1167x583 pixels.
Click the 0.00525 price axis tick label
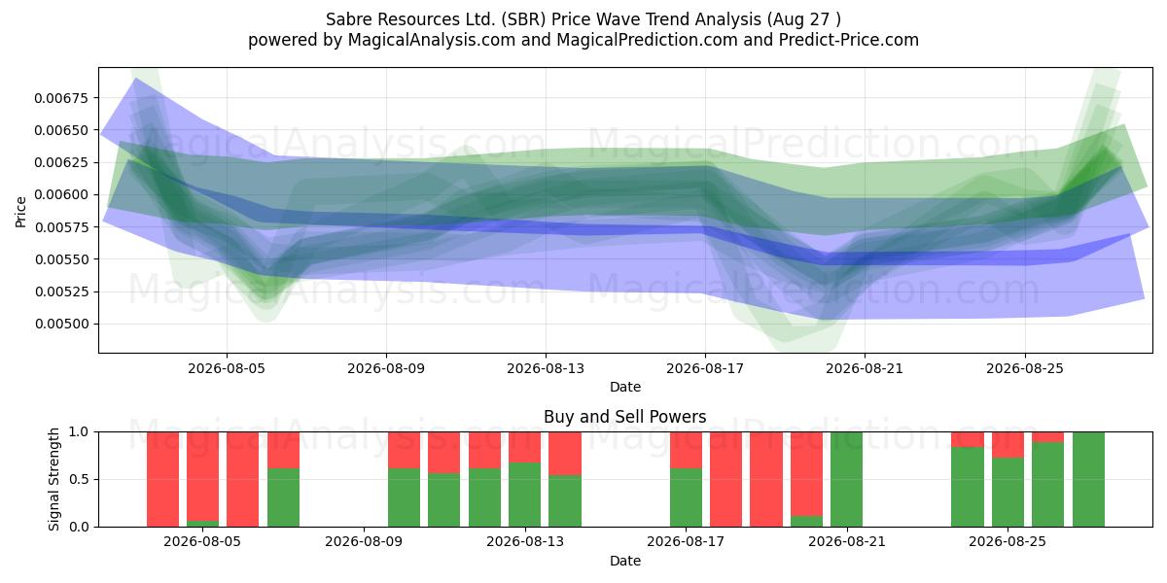[63, 291]
